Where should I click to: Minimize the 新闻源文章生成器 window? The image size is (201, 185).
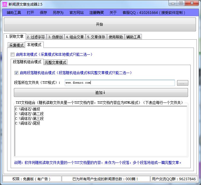click(173, 3)
